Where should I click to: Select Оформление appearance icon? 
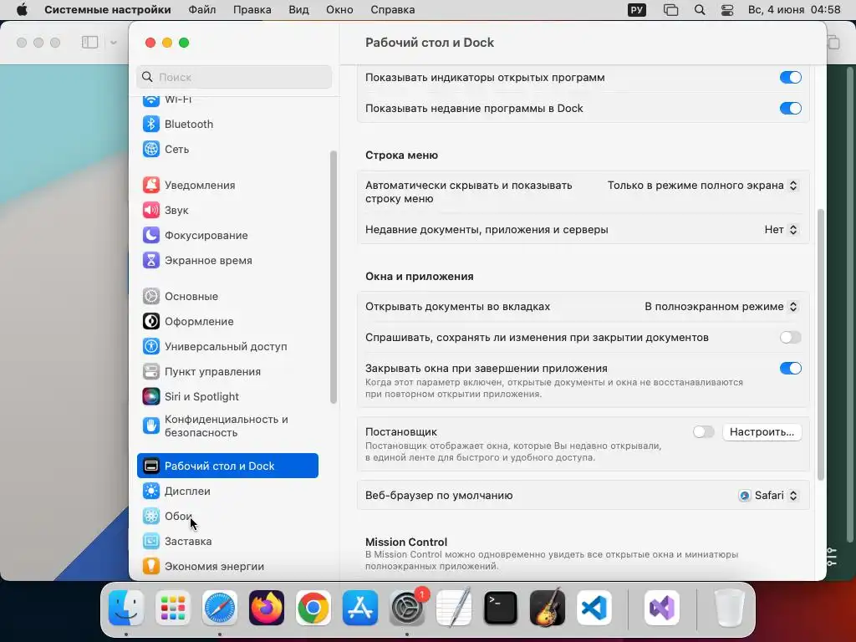point(150,322)
